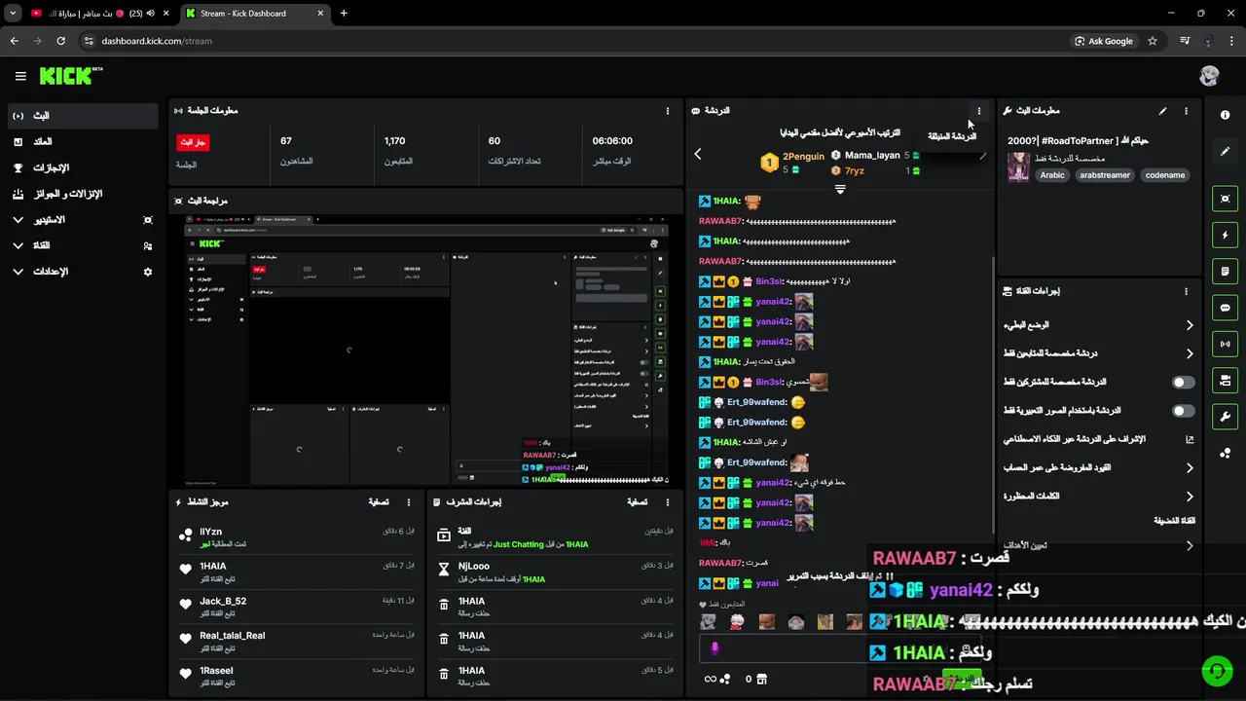The height and width of the screenshot is (701, 1246).
Task: Open three-dot menu of the الدردشة chat panel
Action: click(979, 111)
